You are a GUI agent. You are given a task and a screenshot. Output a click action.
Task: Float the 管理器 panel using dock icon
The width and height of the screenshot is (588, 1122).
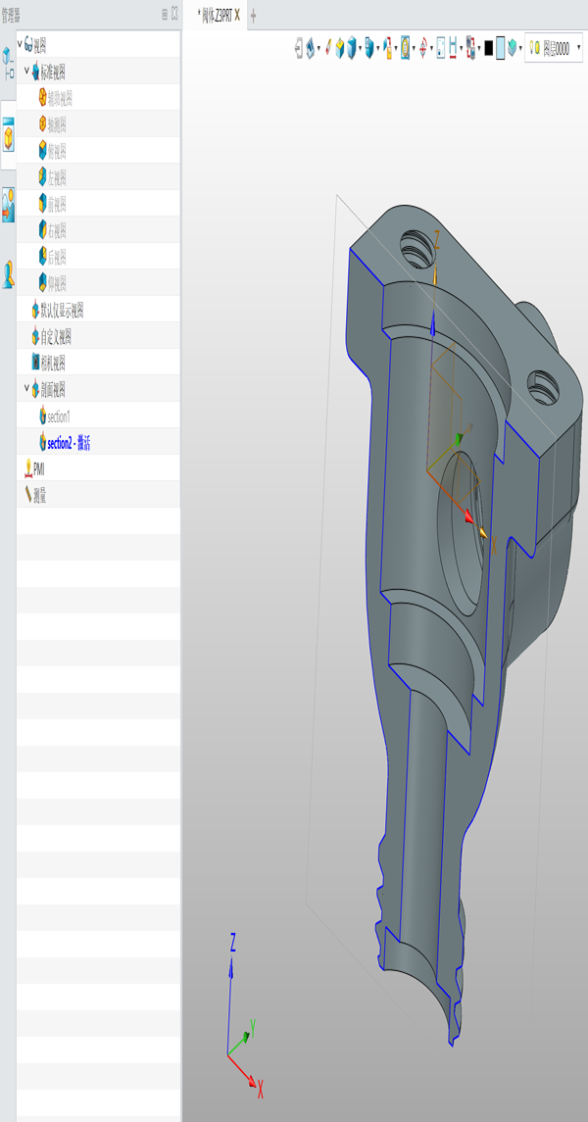click(x=165, y=13)
